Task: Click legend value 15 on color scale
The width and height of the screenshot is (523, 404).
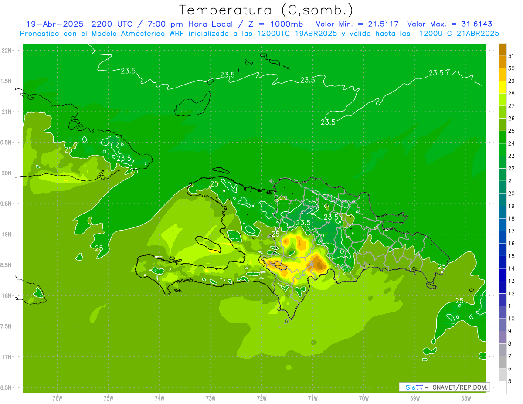Action: coord(511,256)
